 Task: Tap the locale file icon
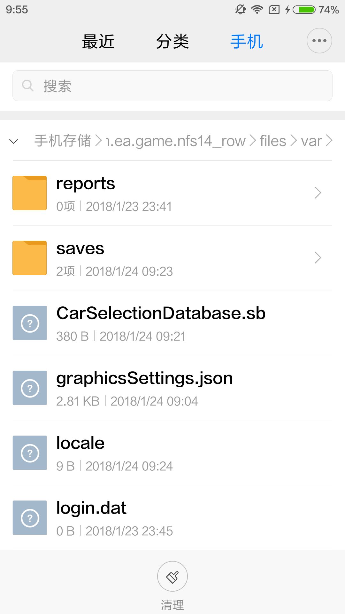[30, 453]
